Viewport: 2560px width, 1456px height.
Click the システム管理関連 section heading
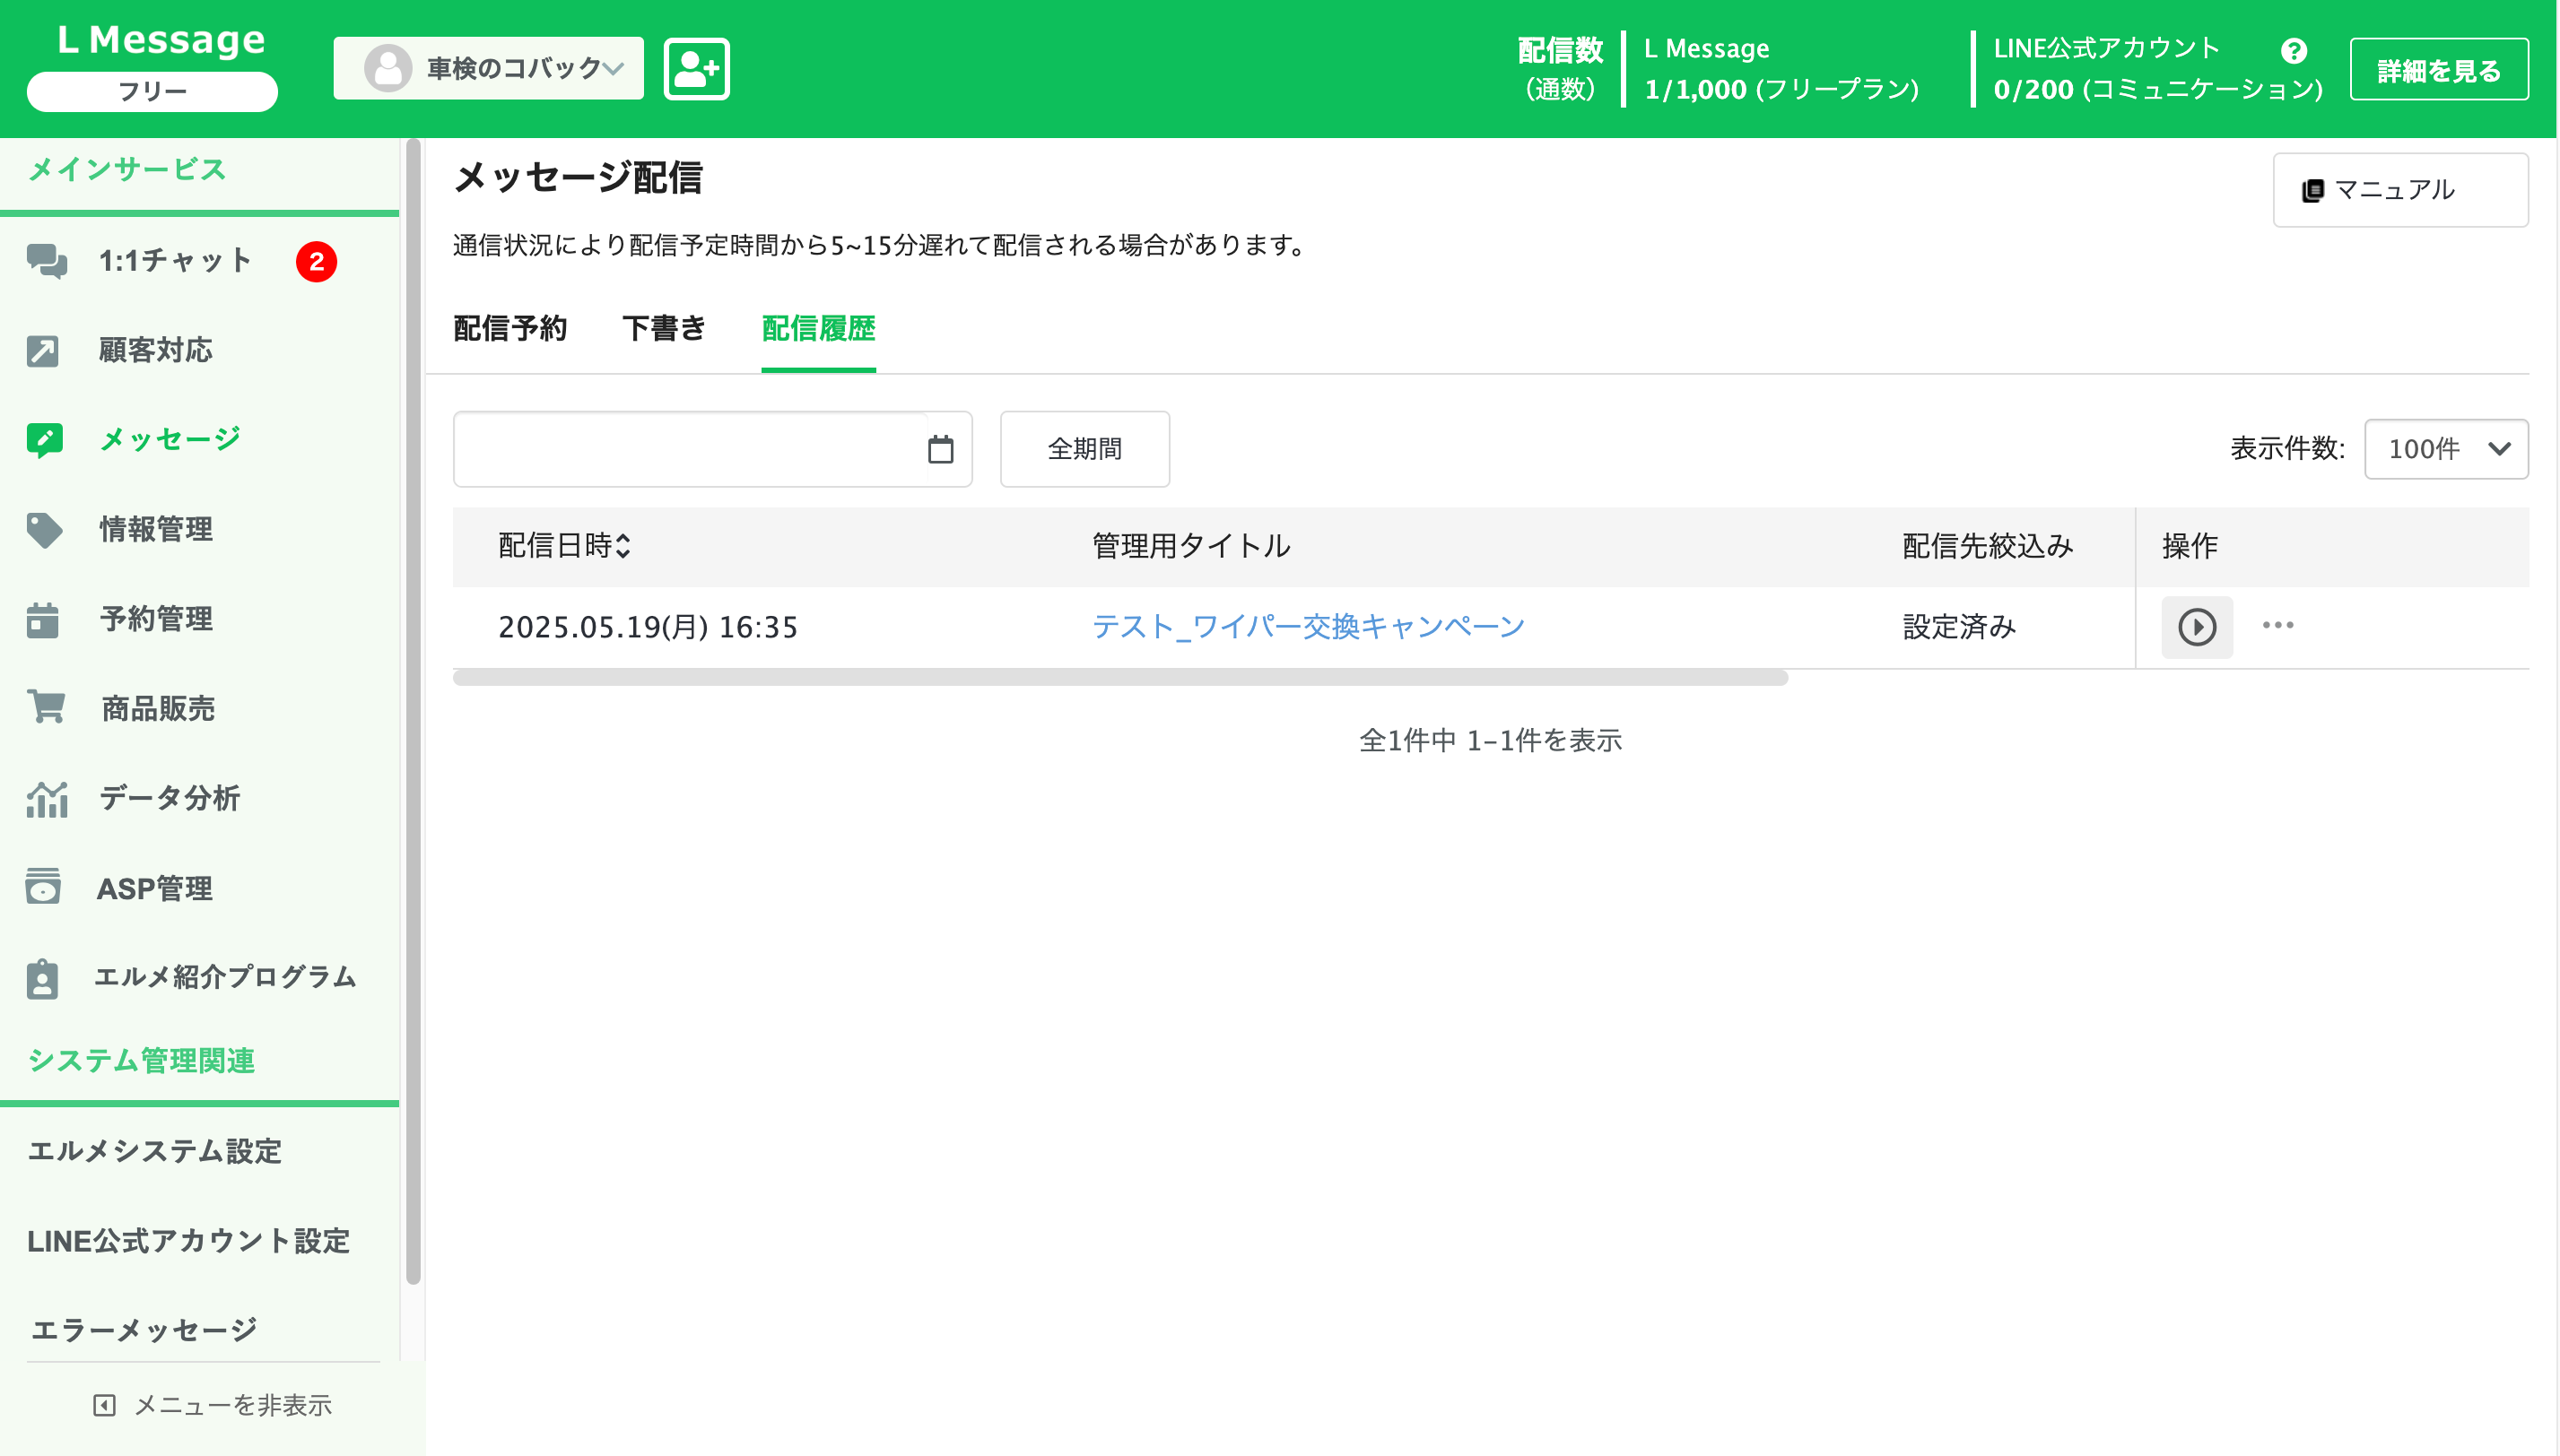point(141,1061)
